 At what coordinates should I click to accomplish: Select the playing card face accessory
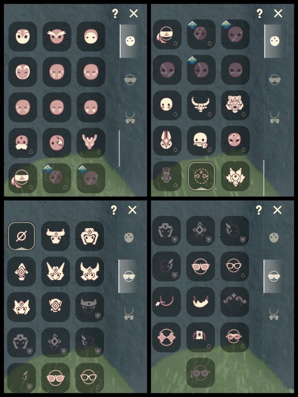point(200,337)
